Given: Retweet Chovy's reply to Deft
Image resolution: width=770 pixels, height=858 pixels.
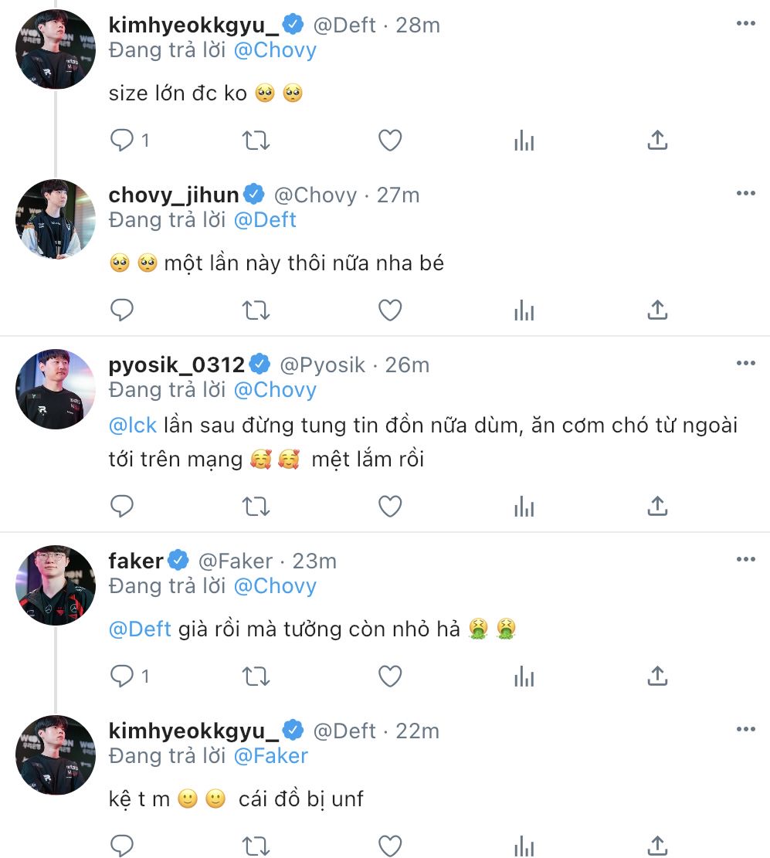Looking at the screenshot, I should [x=256, y=310].
